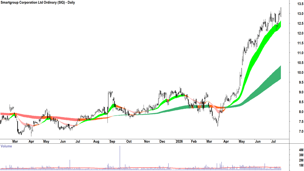
Task: Click the 'Sep' month label on time axis
Action: pyautogui.click(x=112, y=141)
